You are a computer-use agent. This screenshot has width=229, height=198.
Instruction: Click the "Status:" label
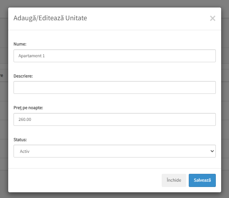pos(20,140)
